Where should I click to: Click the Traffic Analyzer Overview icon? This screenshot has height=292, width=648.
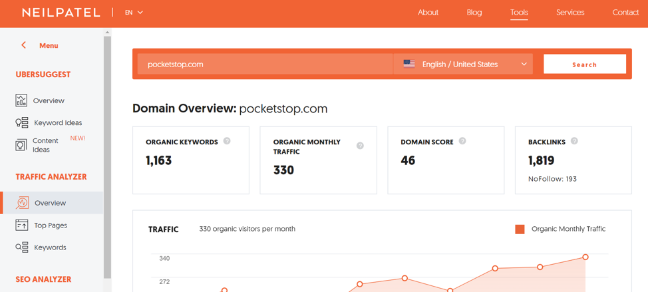tap(22, 203)
